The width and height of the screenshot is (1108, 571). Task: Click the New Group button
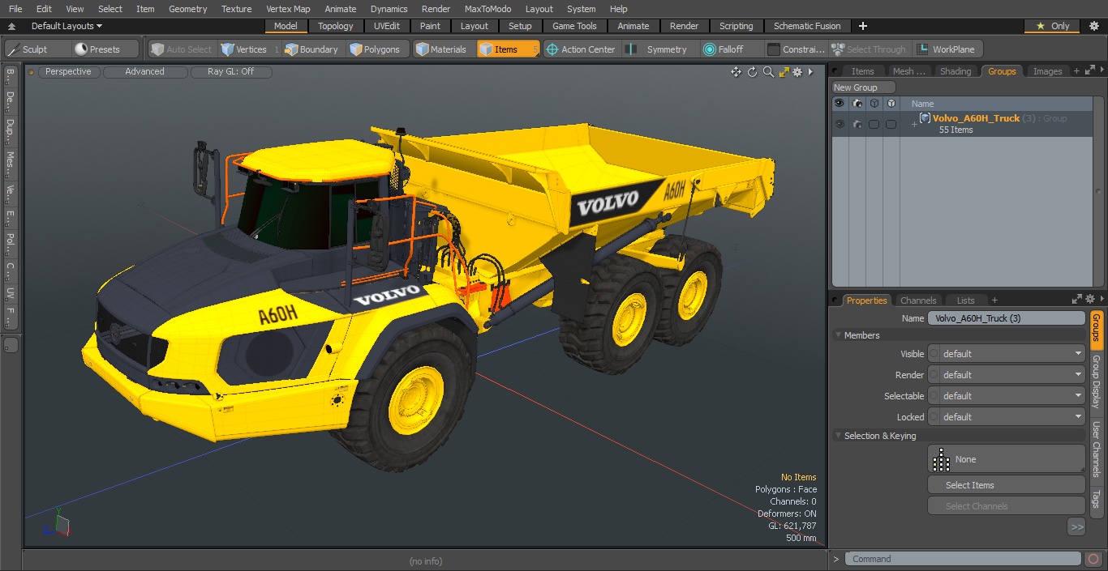pos(863,87)
